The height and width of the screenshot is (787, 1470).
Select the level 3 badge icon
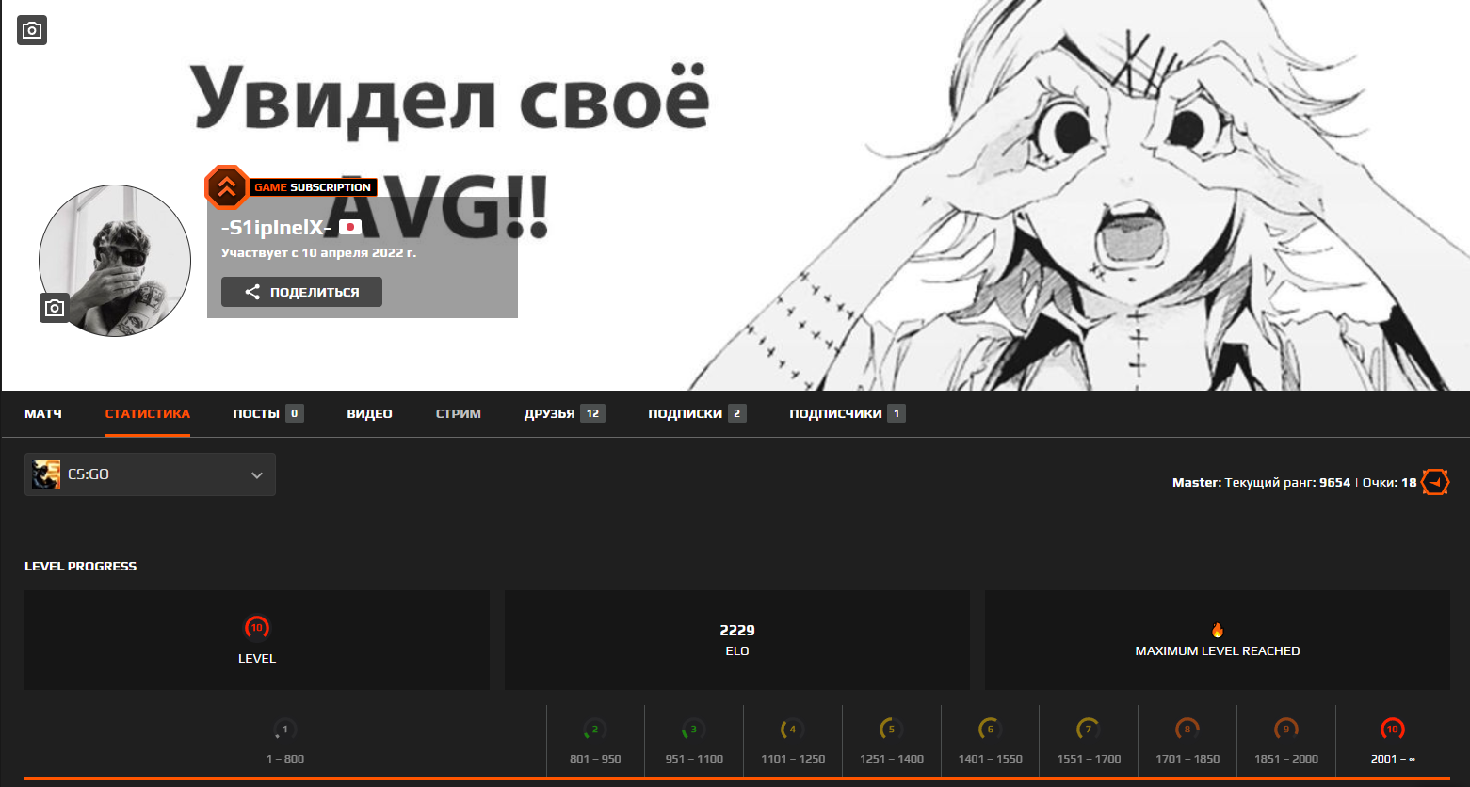(x=694, y=729)
